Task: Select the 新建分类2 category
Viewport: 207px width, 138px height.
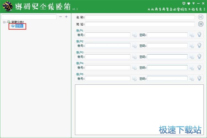Action: (x=18, y=22)
